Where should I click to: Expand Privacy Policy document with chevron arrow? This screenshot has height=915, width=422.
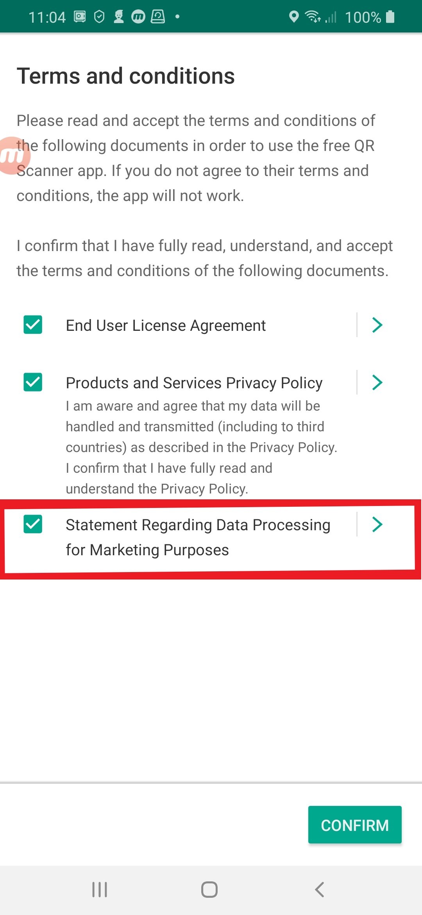click(377, 382)
